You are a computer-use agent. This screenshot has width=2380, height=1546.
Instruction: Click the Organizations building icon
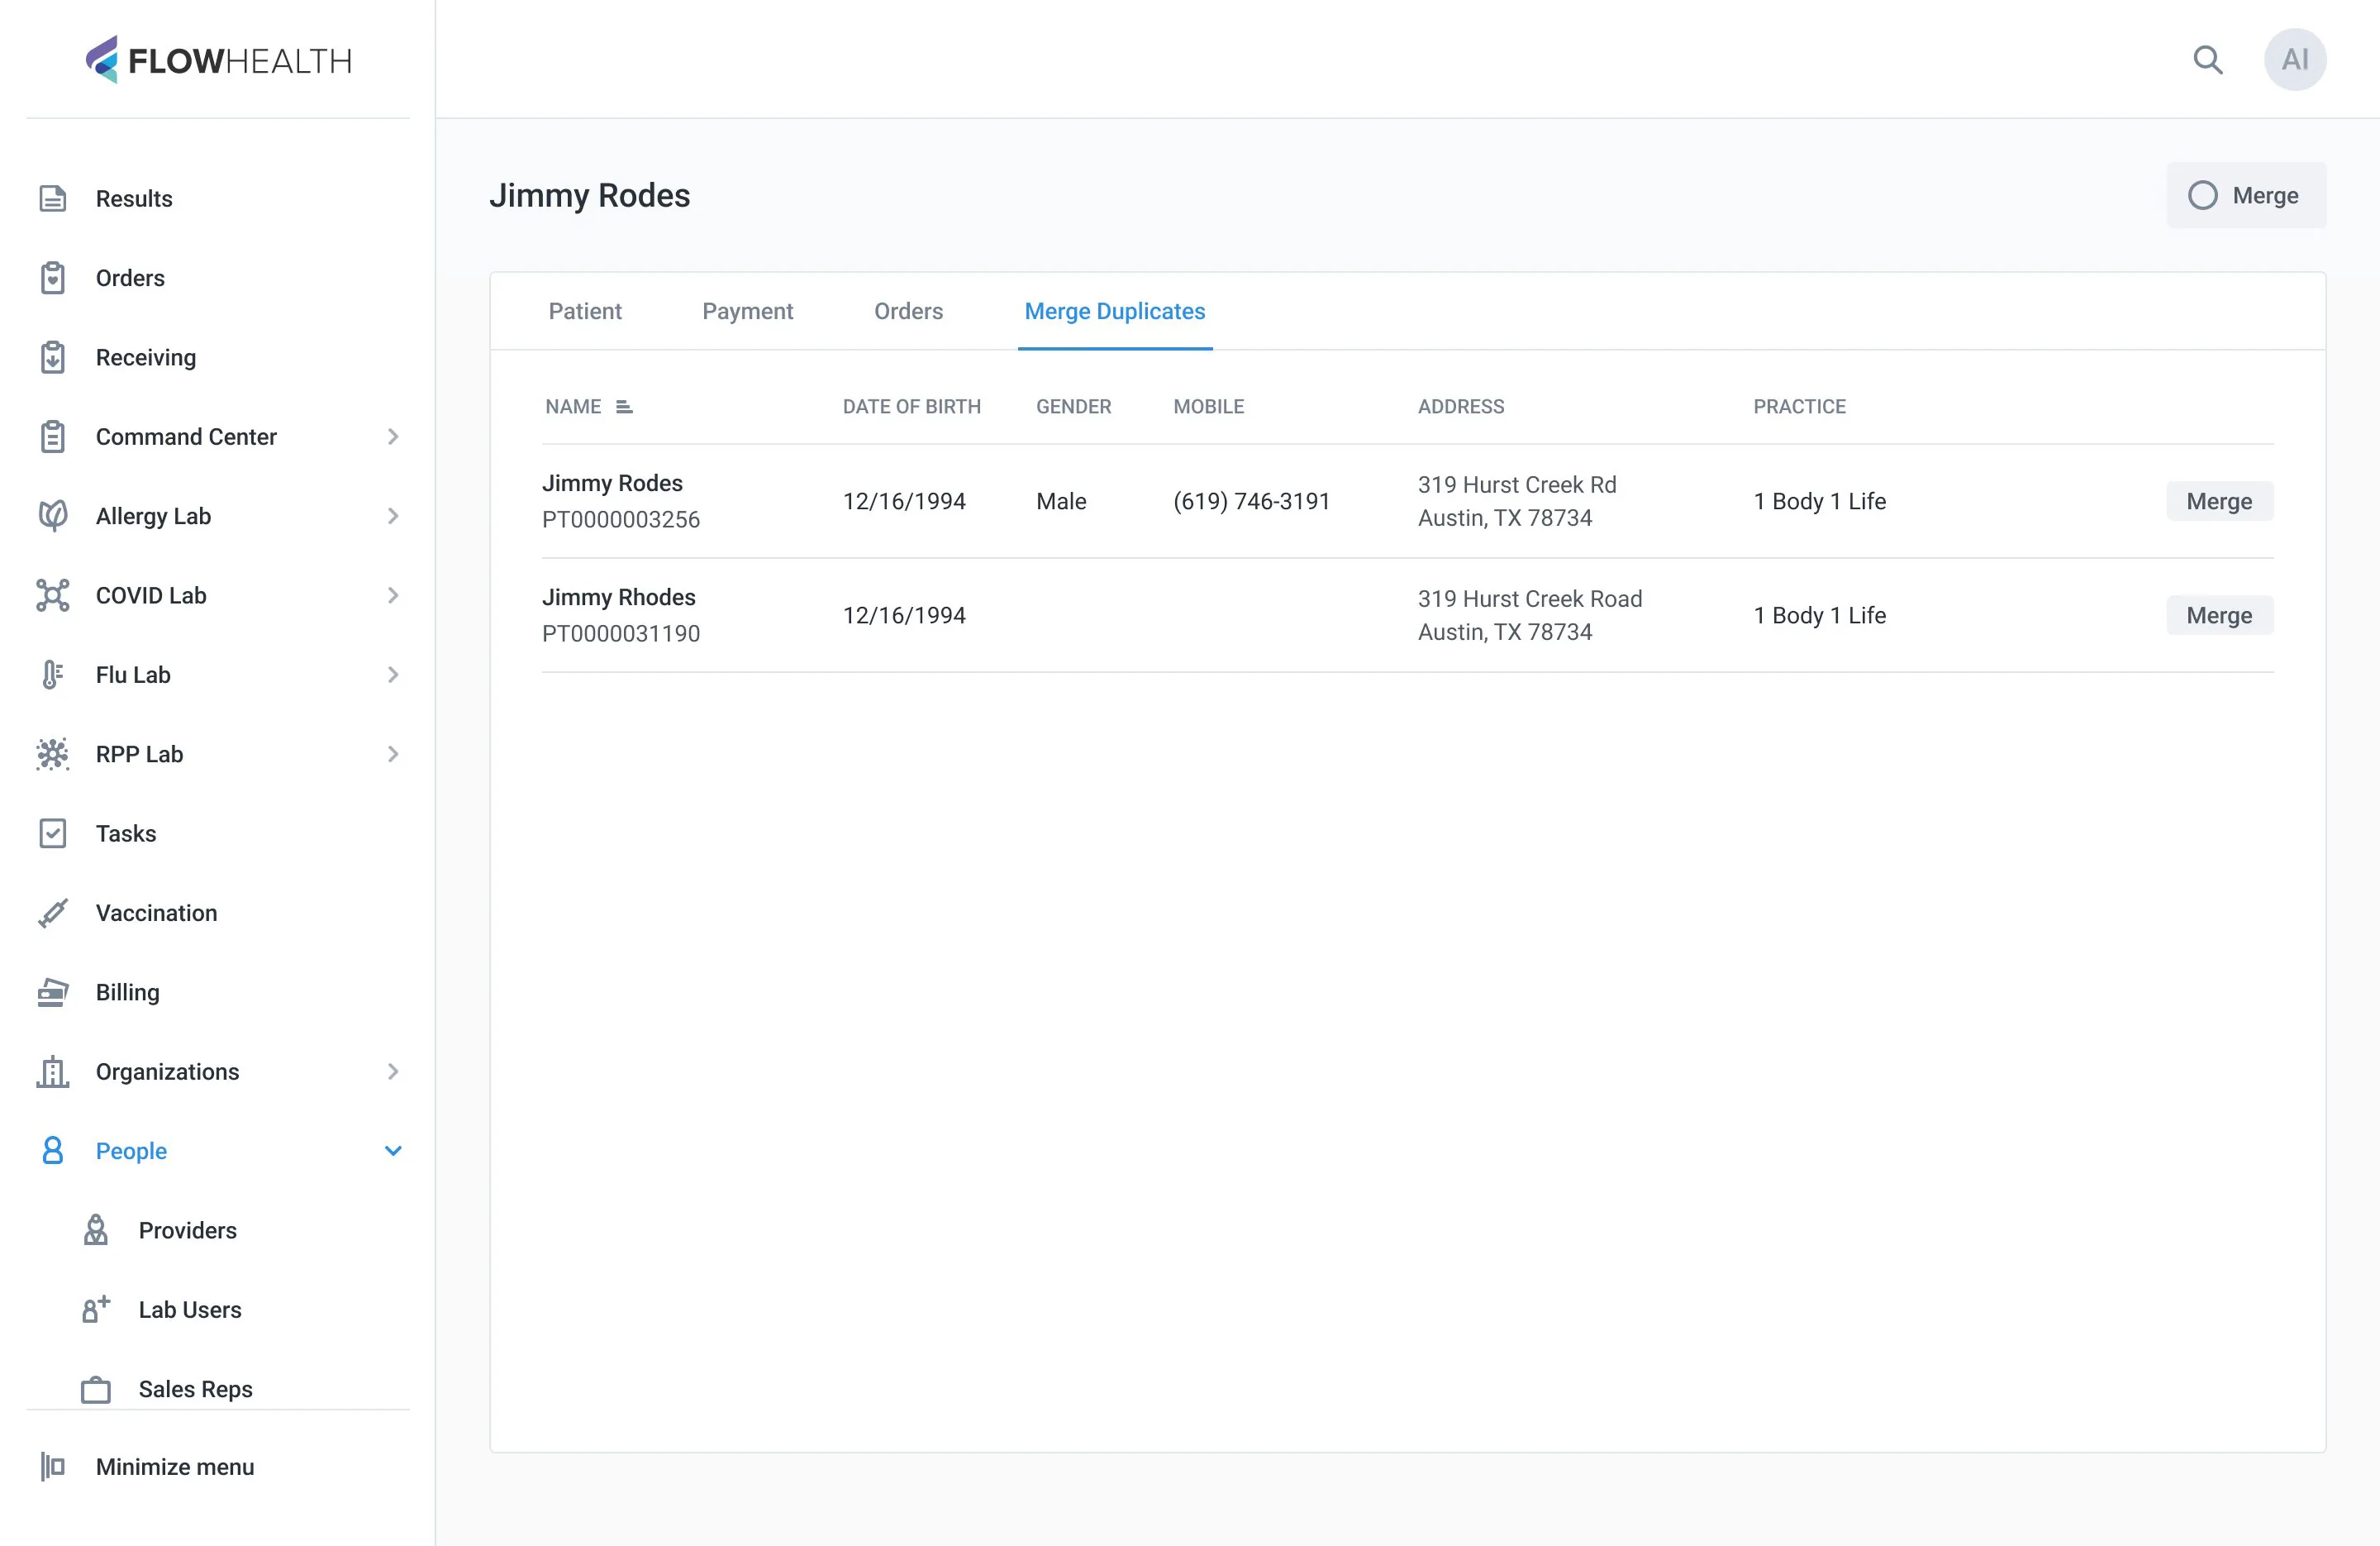click(53, 1071)
